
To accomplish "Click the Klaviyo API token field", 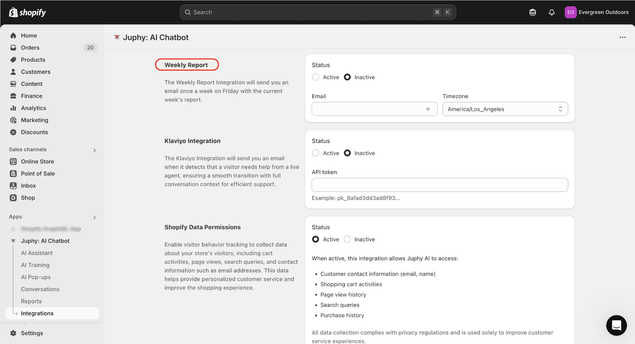I will pyautogui.click(x=440, y=185).
